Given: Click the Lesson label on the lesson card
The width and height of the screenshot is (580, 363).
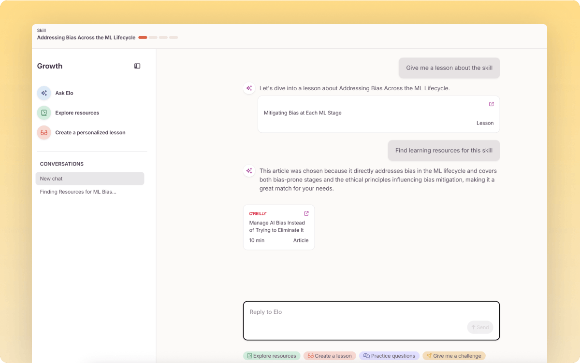Looking at the screenshot, I should (x=485, y=123).
